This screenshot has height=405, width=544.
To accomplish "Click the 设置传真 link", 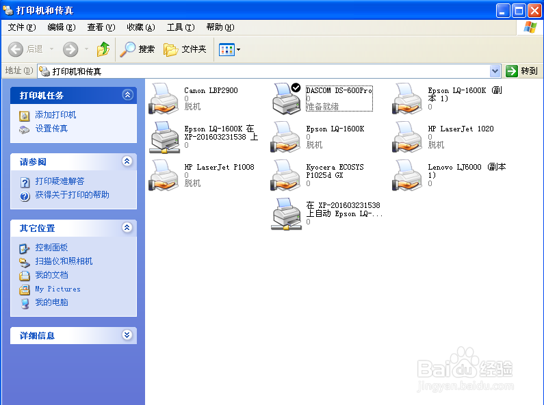I will click(x=51, y=129).
